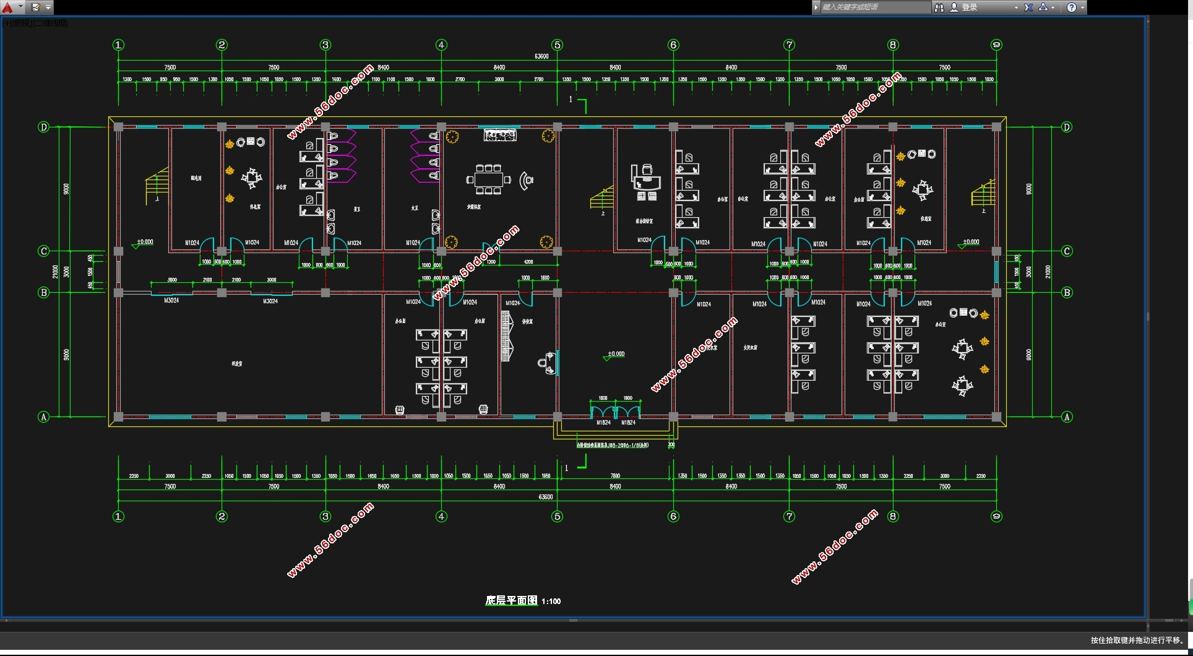1193x656 pixels.
Task: Expand the A360 icon dropdown arrow
Action: pos(1053,7)
